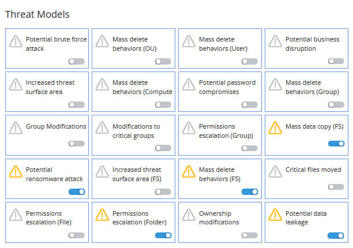This screenshot has height=248, width=353.
Task: Click the Critical files moved warning icon
Action: click(x=275, y=171)
